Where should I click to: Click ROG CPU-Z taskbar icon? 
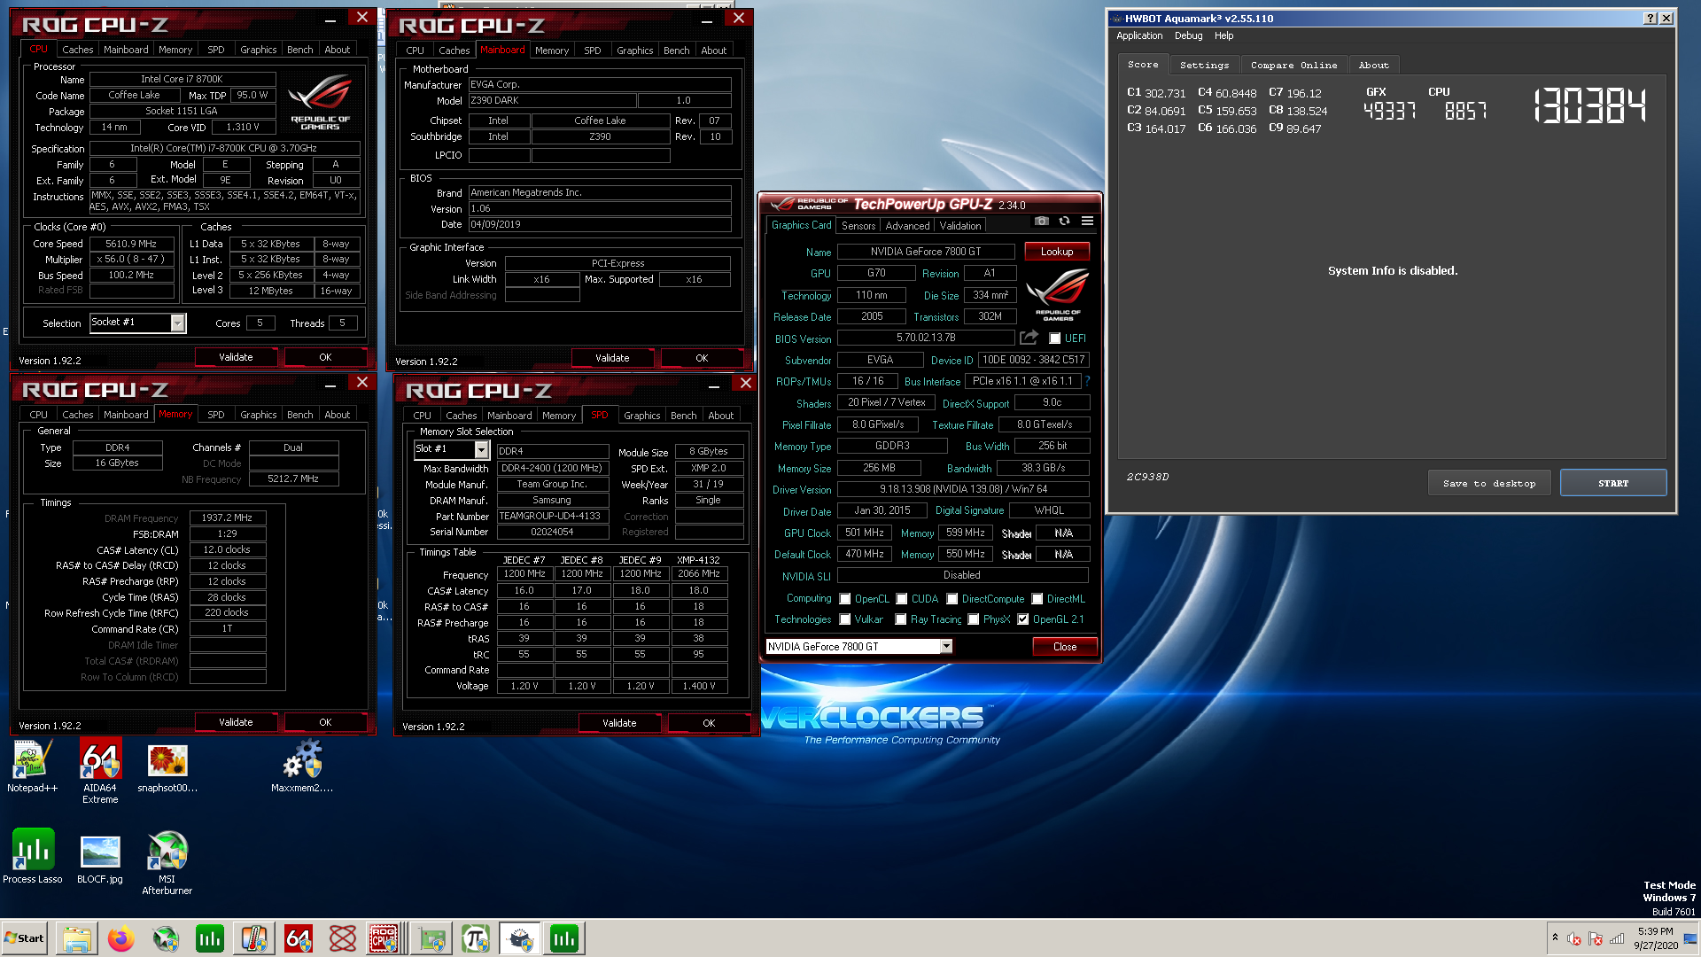(x=384, y=938)
